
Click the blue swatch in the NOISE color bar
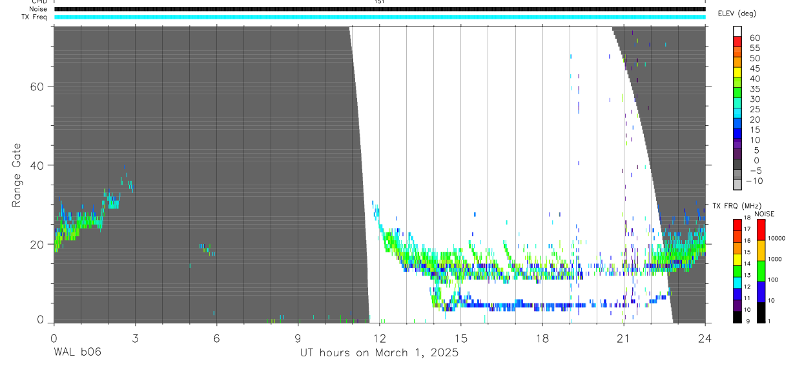click(x=761, y=292)
